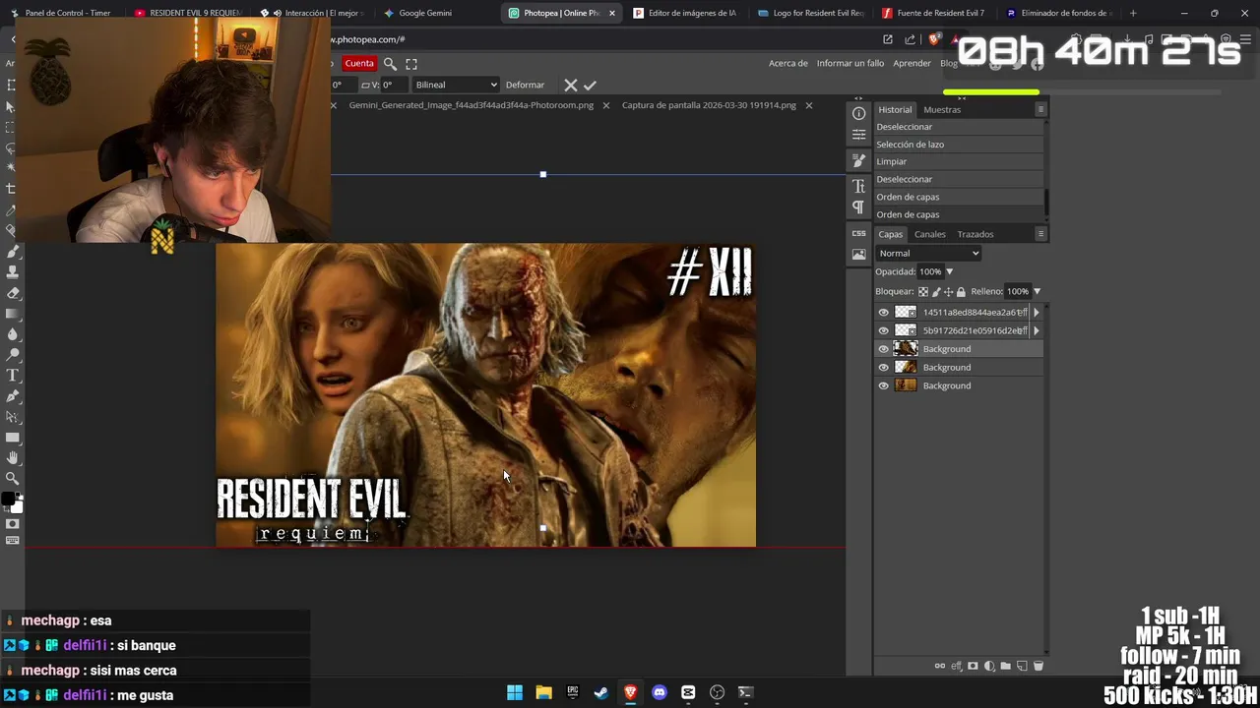Toggle lock all padlock icon
Screen dimensions: 1260x708
tap(961, 291)
